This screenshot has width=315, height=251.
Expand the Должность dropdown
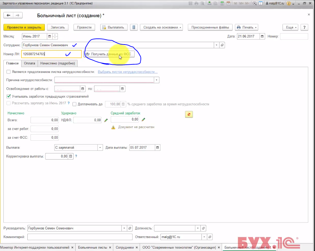(198, 228)
